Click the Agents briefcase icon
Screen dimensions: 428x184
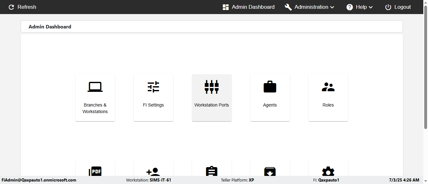pyautogui.click(x=270, y=87)
